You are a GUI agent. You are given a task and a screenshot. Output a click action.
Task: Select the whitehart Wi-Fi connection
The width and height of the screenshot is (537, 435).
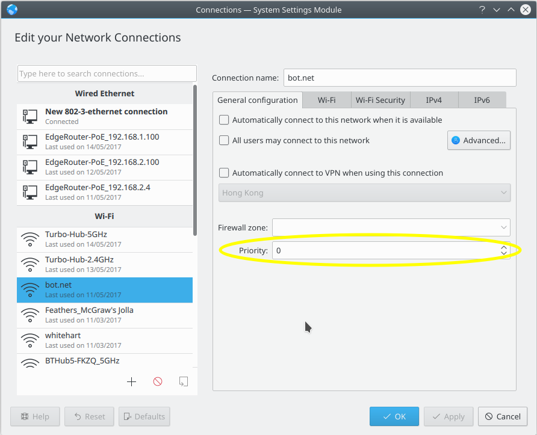click(x=105, y=340)
